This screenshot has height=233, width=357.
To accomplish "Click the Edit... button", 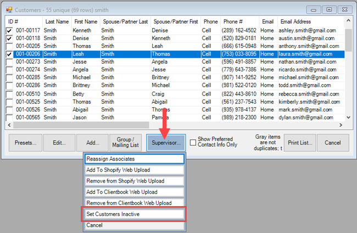I will 58,142.
